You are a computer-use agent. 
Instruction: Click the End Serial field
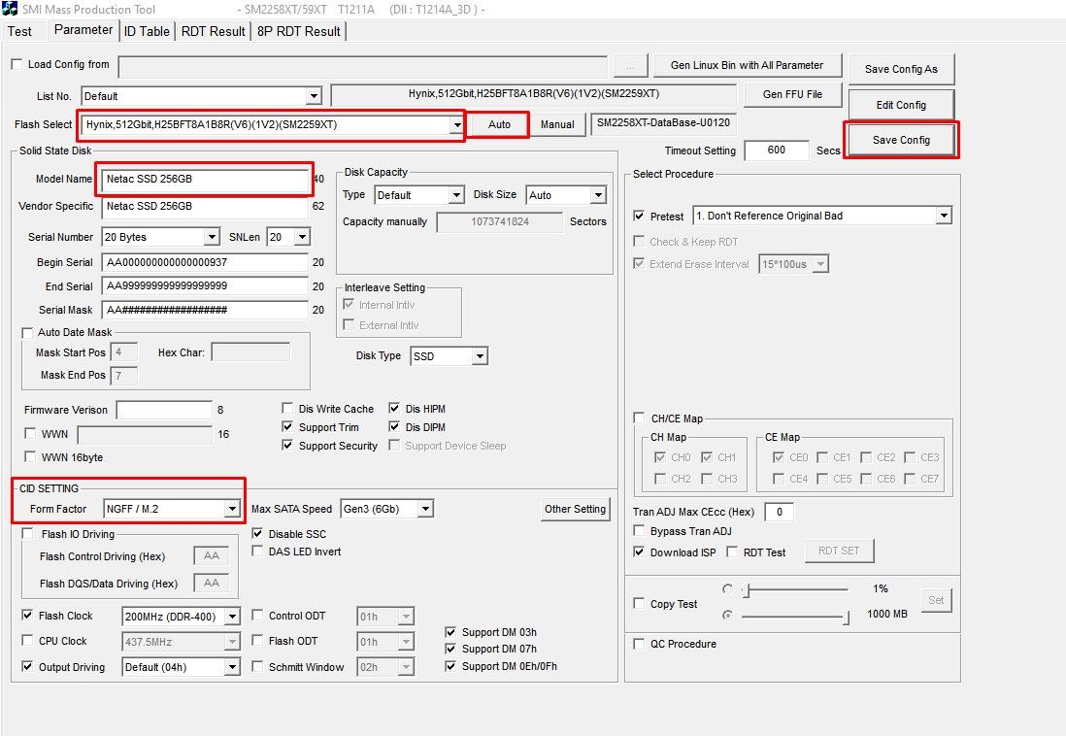(205, 285)
